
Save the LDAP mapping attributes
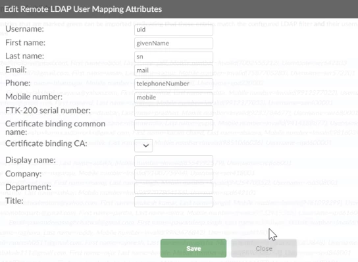(193, 248)
